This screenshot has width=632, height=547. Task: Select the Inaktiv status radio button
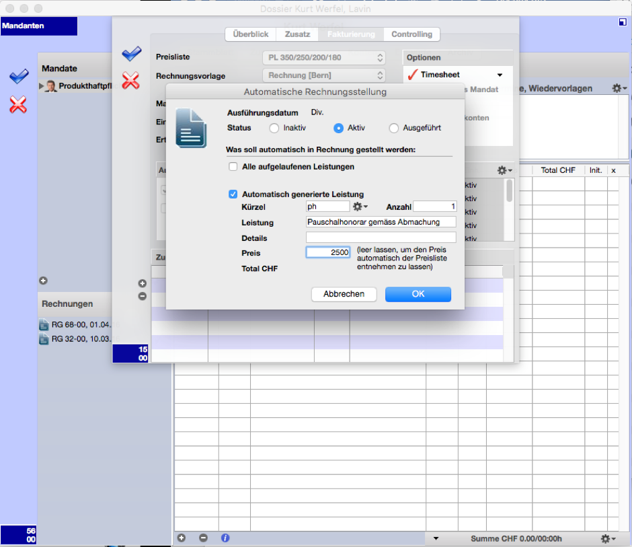274,129
